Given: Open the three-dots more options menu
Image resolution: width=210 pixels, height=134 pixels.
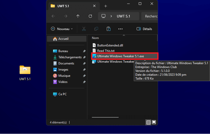Looking at the screenshot, I should pyautogui.click(x=120, y=29).
